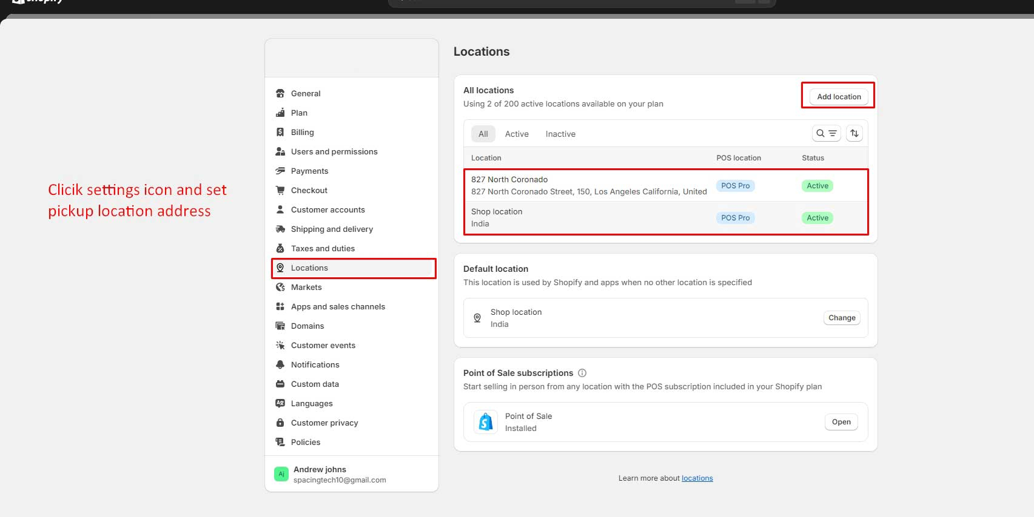The height and width of the screenshot is (517, 1034).
Task: Open the Point of Sale app
Action: (x=841, y=422)
